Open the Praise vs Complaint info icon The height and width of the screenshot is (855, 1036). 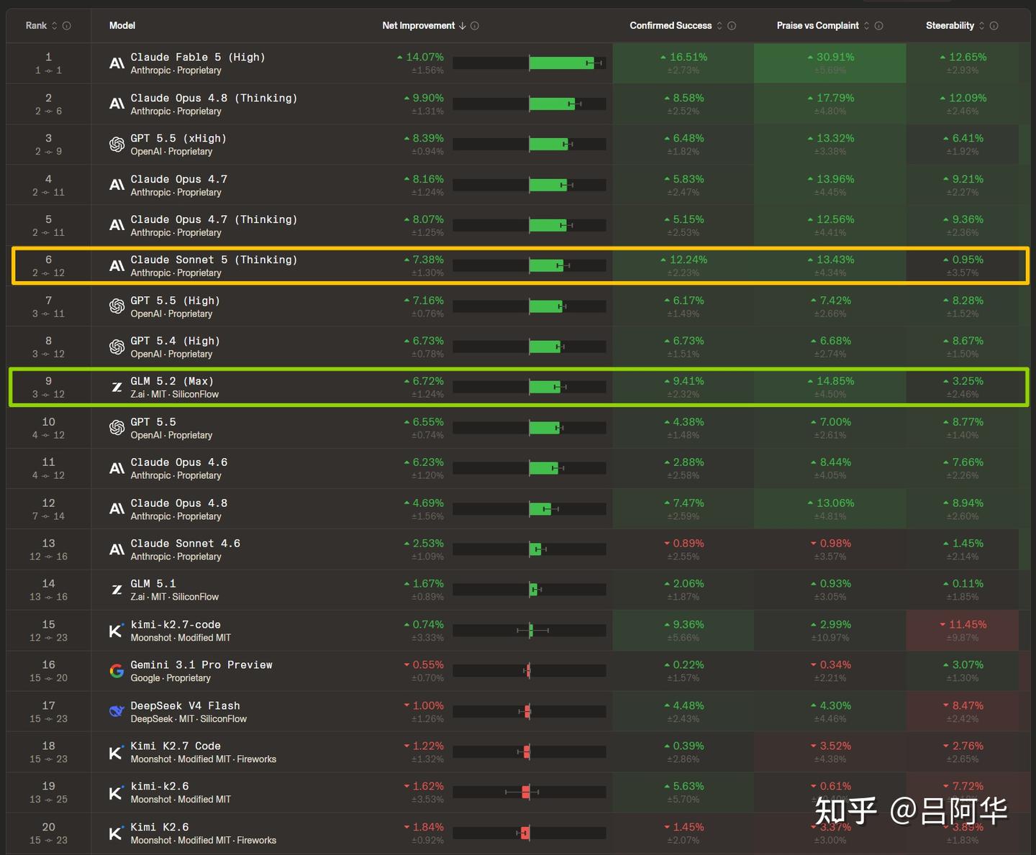pyautogui.click(x=878, y=26)
